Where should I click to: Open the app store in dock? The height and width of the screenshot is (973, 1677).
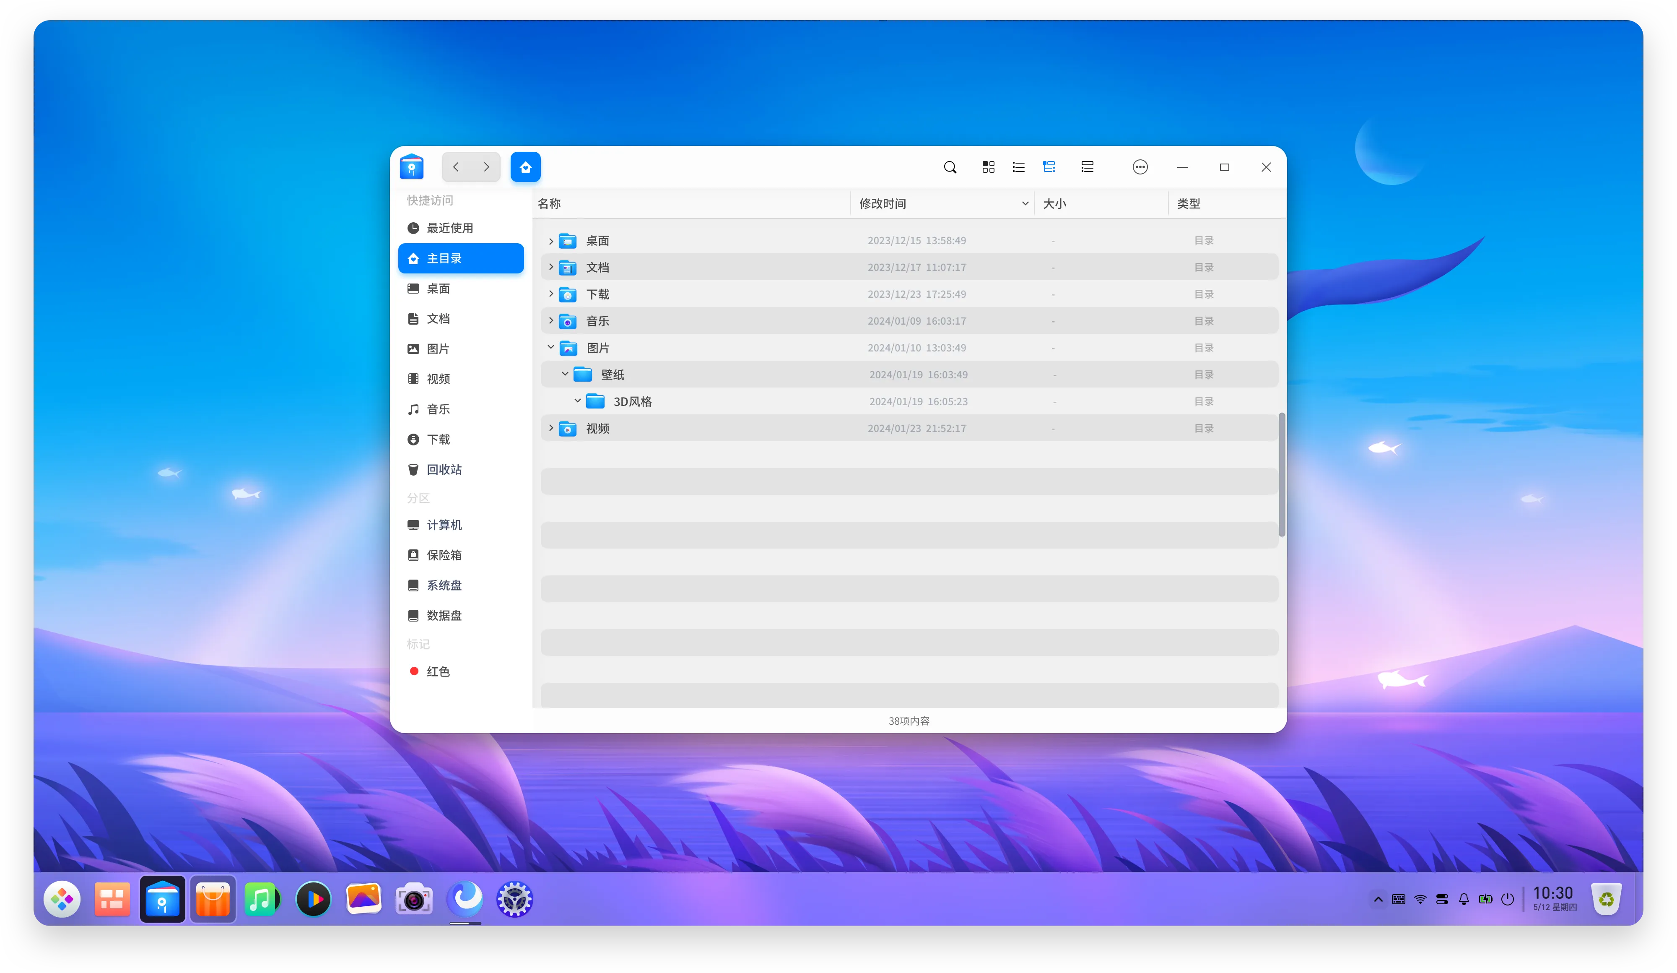coord(213,899)
